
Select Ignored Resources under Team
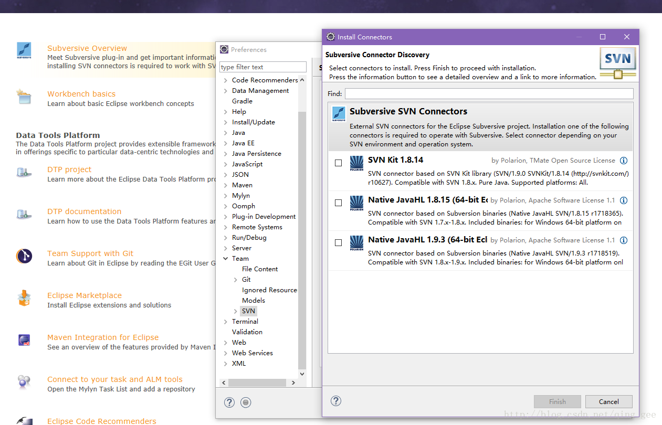(269, 290)
